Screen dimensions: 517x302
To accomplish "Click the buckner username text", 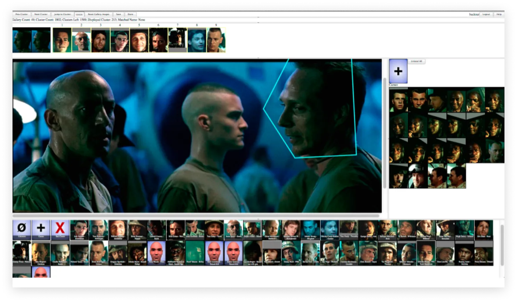I will coord(474,15).
